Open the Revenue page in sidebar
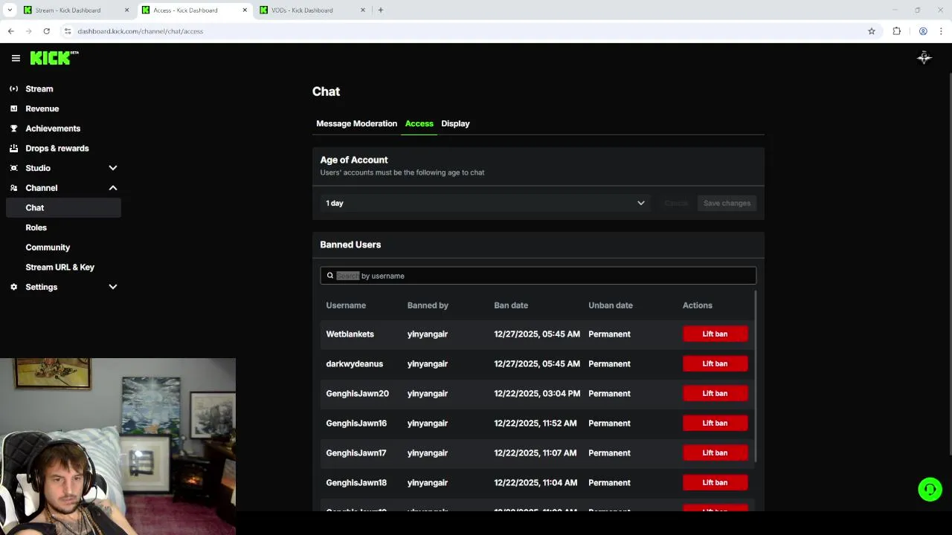The image size is (952, 535). (42, 108)
